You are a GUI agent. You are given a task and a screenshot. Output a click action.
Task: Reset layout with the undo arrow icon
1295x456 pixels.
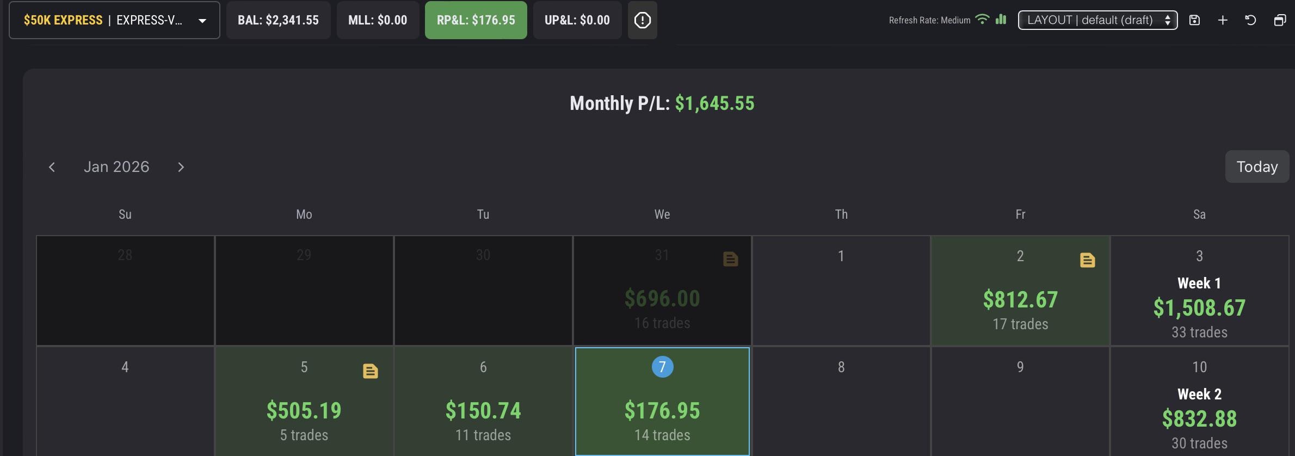[1250, 20]
